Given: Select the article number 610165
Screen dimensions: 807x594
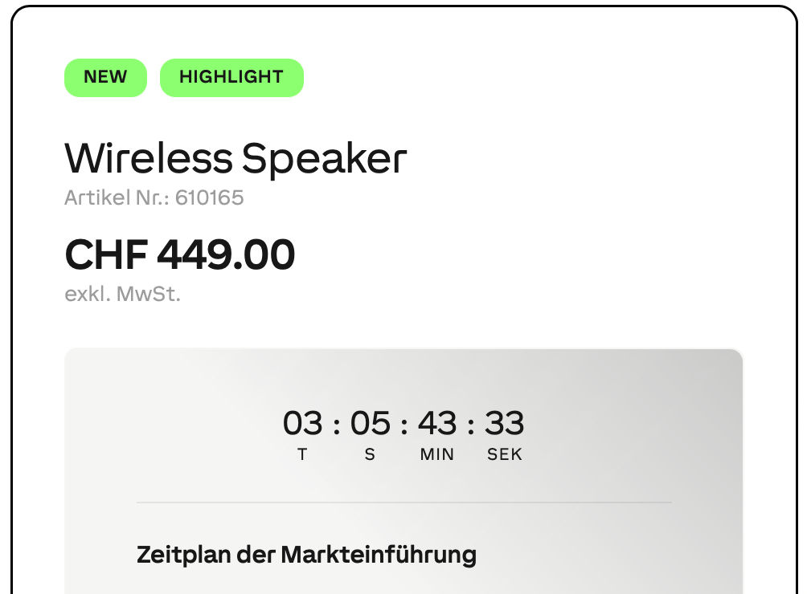Looking at the screenshot, I should (x=154, y=197).
